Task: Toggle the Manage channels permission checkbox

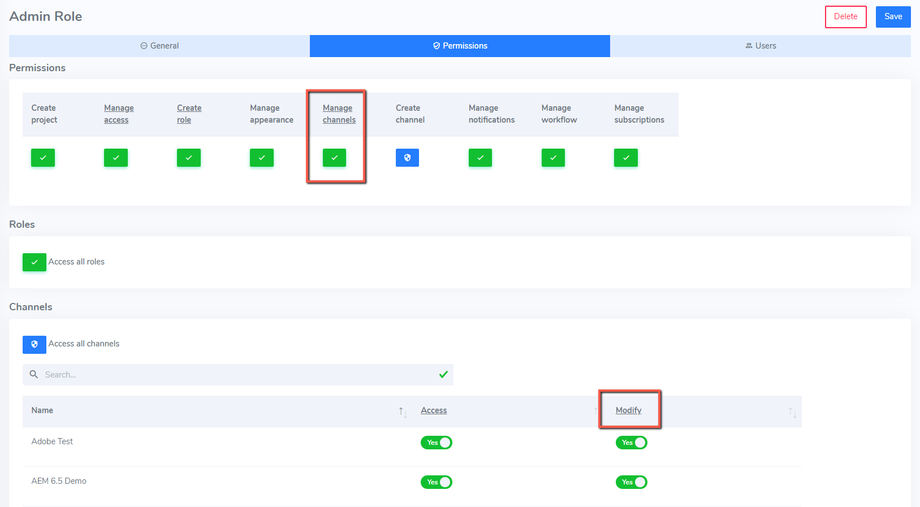Action: point(334,158)
